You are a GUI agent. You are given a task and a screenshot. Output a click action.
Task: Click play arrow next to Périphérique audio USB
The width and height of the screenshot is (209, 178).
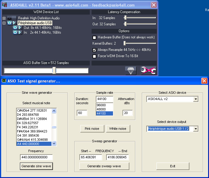point(14,23)
